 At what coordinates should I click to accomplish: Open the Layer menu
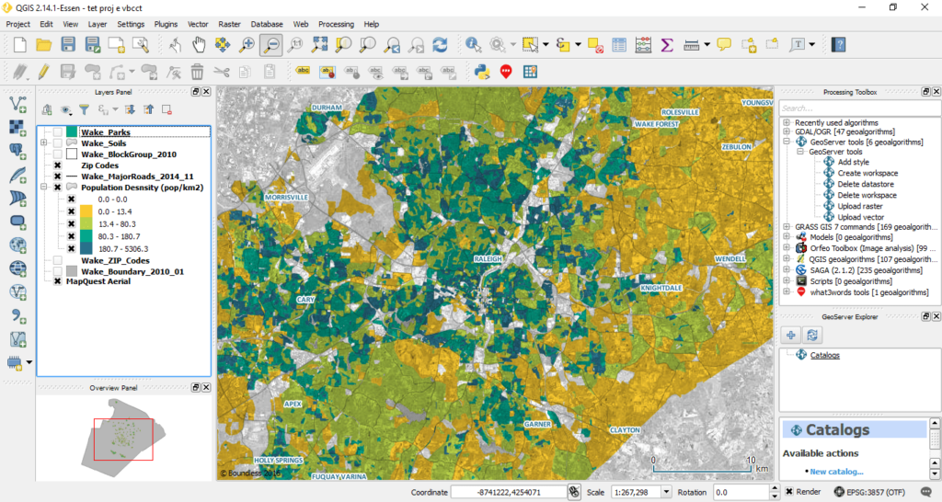coord(98,24)
